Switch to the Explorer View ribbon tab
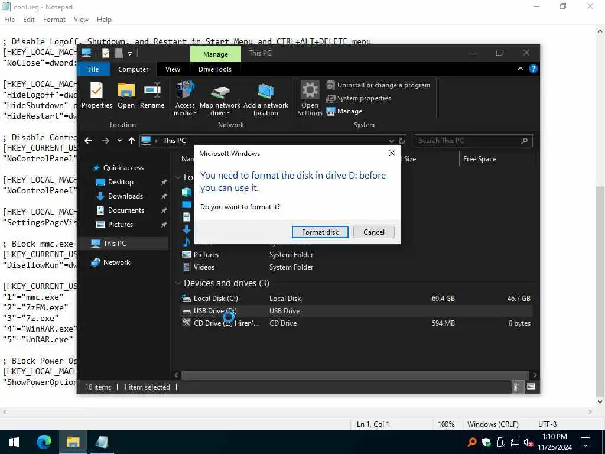 coord(173,69)
